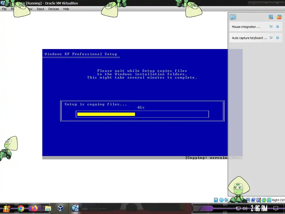Click the audio status icon in VM status bar
This screenshot has width=285, height=214.
(226, 200)
